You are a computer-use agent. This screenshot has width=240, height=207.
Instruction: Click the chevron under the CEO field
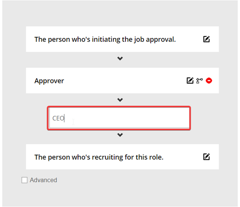coord(120,135)
